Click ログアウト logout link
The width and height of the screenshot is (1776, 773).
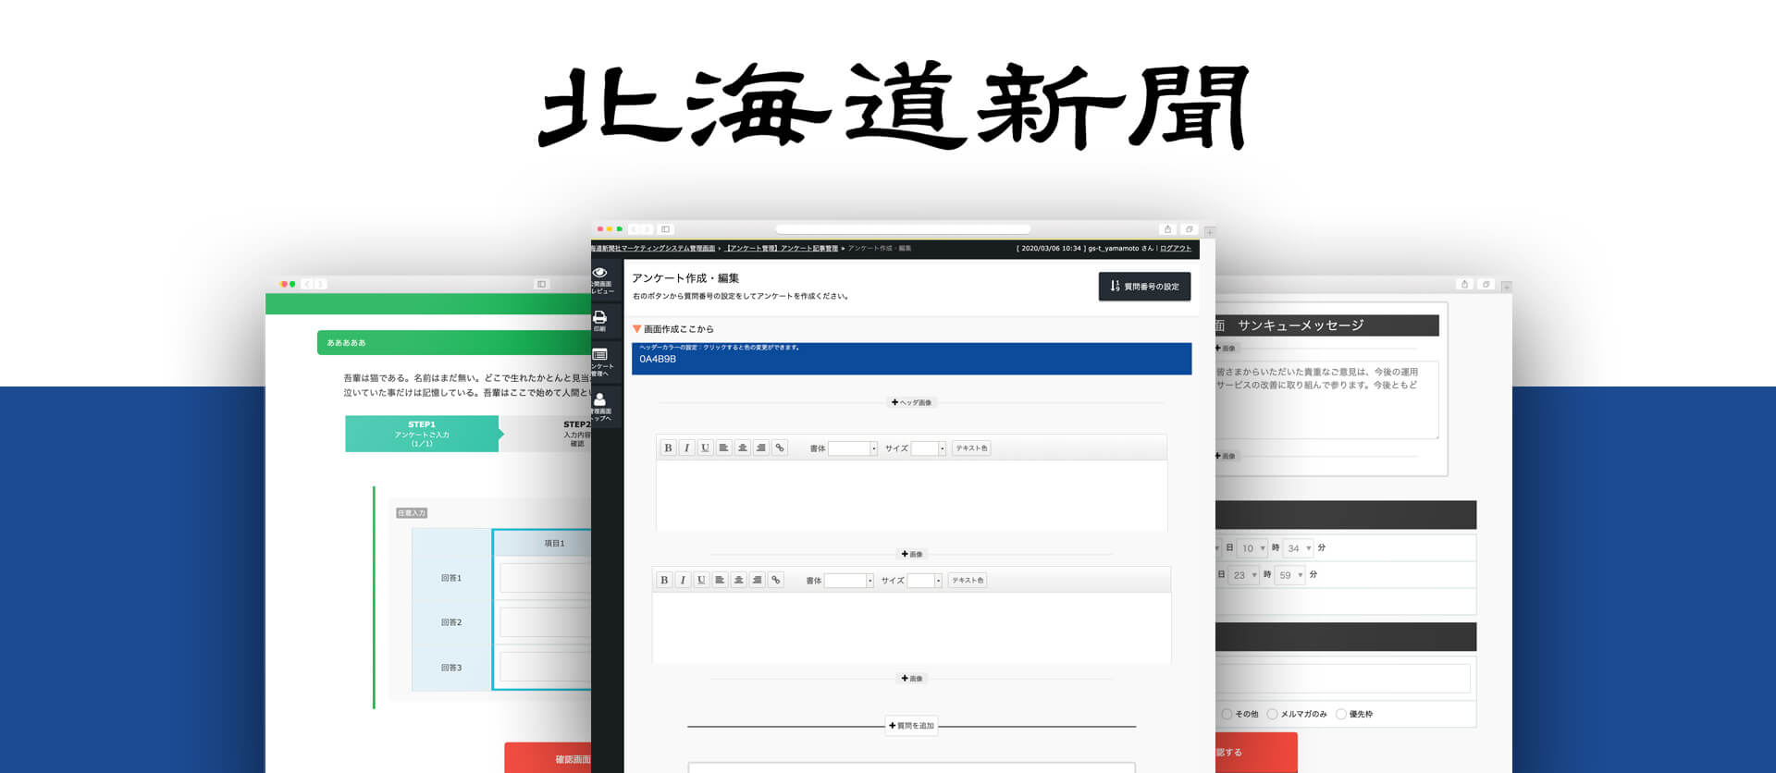(x=1176, y=249)
